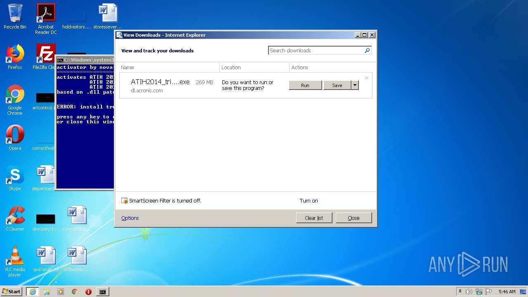Select the department Word document icon
The width and height of the screenshot is (528, 297).
tap(45, 178)
